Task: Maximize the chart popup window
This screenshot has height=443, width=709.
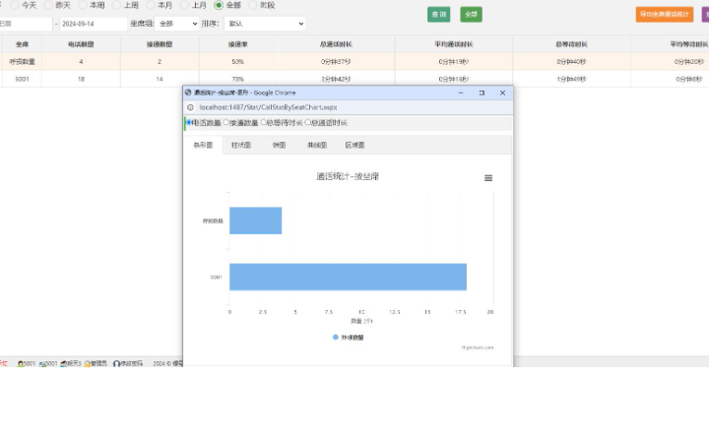Action: pyautogui.click(x=482, y=93)
